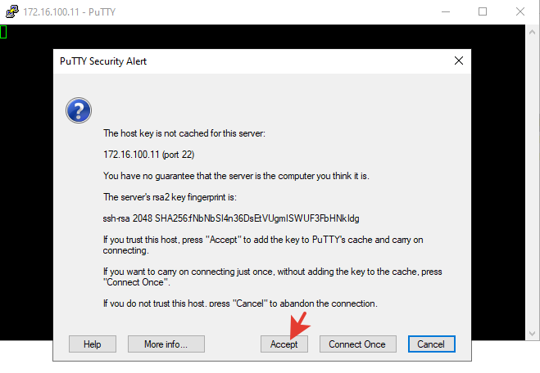Click the 172.16.100.11 (port 22) server text
This screenshot has height=373, width=540.
coord(149,155)
